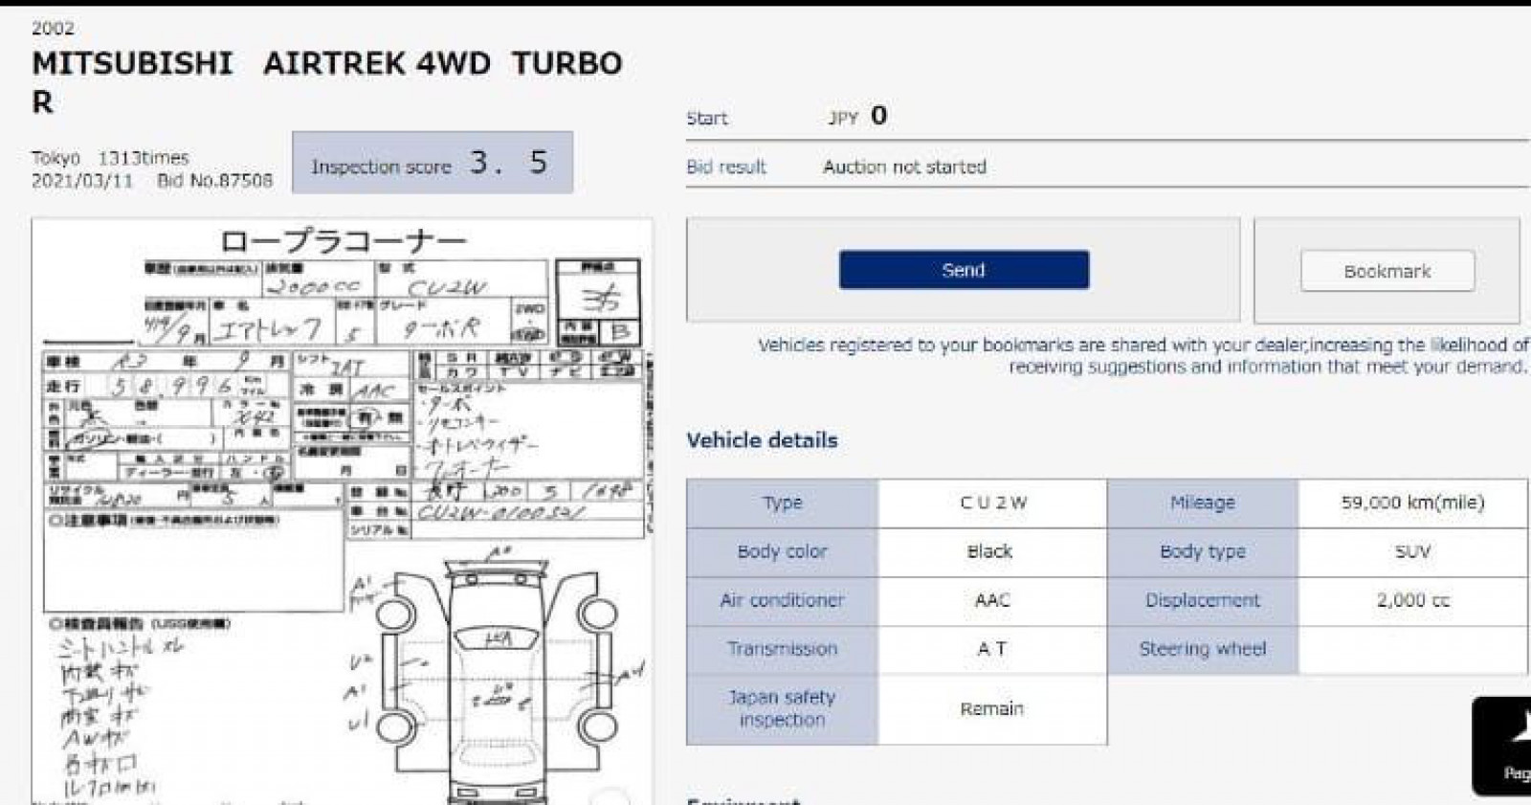Screen dimensions: 1531x805
Task: Click the Vehicle details heading
Action: pyautogui.click(x=762, y=440)
